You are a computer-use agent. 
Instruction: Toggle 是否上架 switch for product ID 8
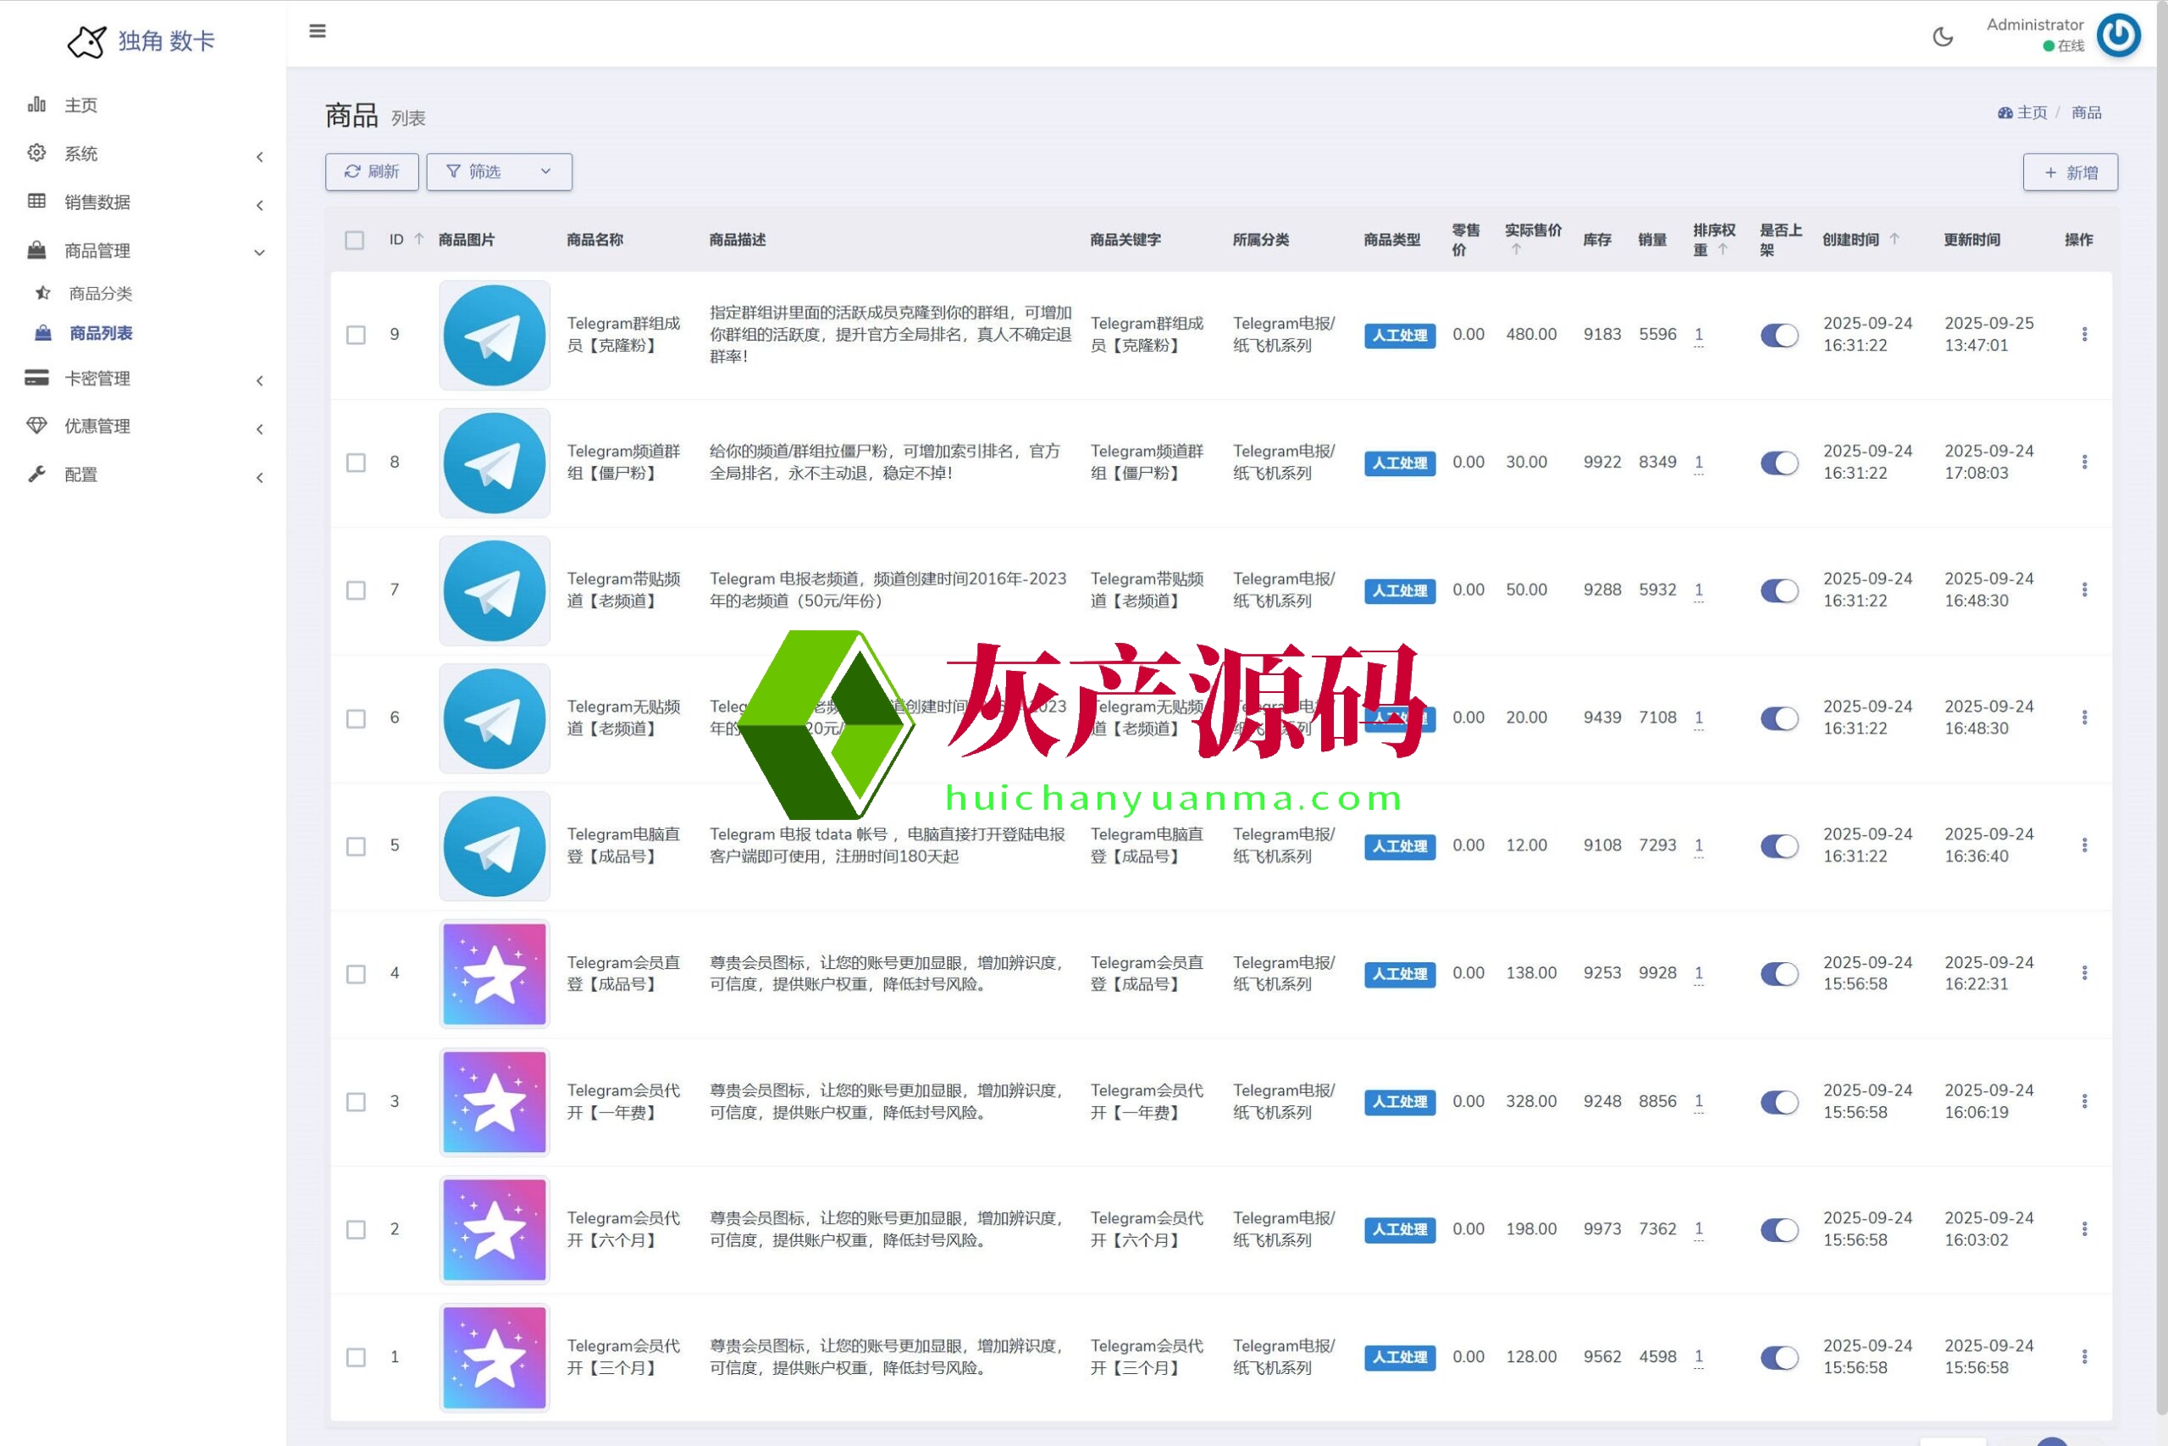click(1778, 463)
